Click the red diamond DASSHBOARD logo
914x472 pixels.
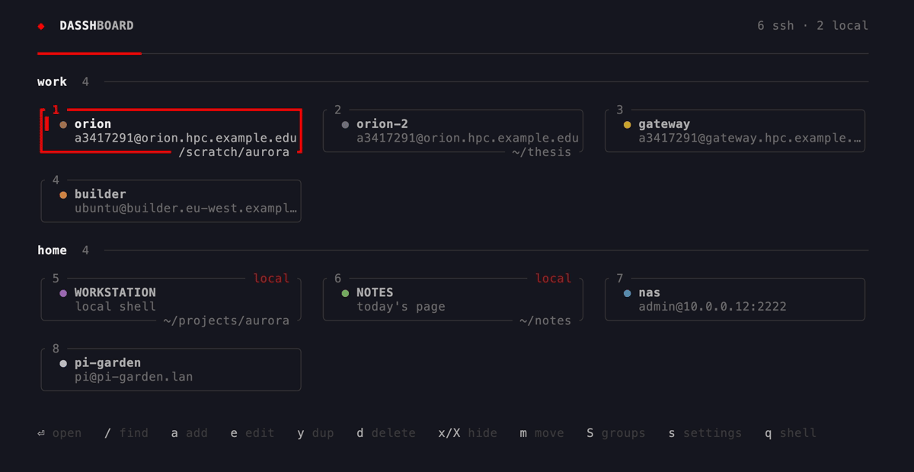tap(41, 26)
